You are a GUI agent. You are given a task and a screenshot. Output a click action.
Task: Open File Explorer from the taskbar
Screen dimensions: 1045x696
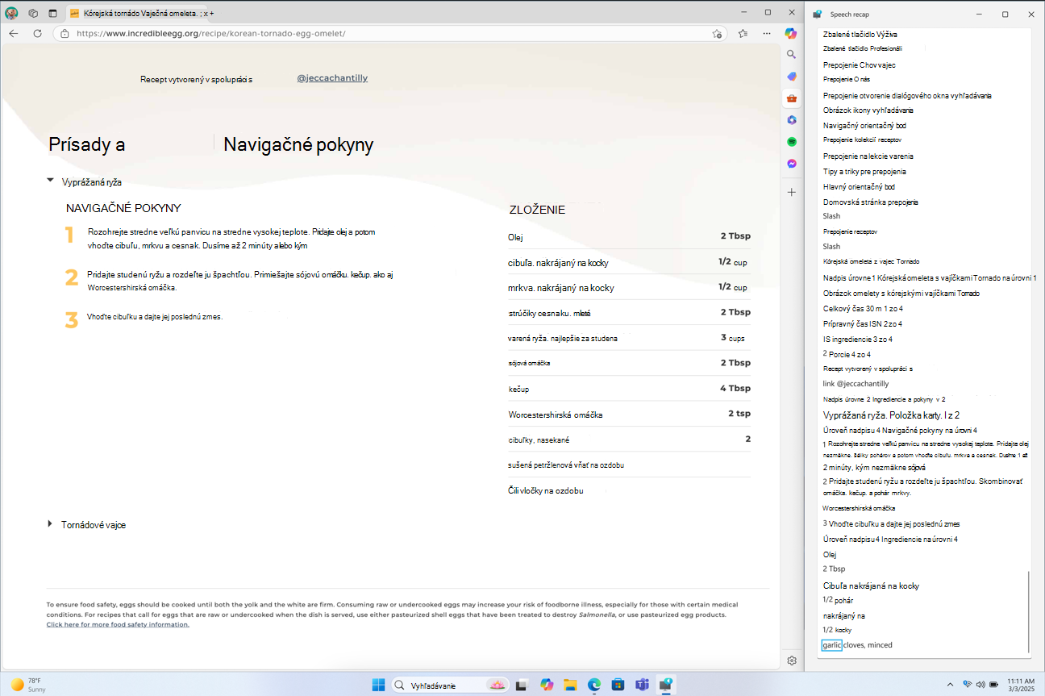[x=570, y=685]
